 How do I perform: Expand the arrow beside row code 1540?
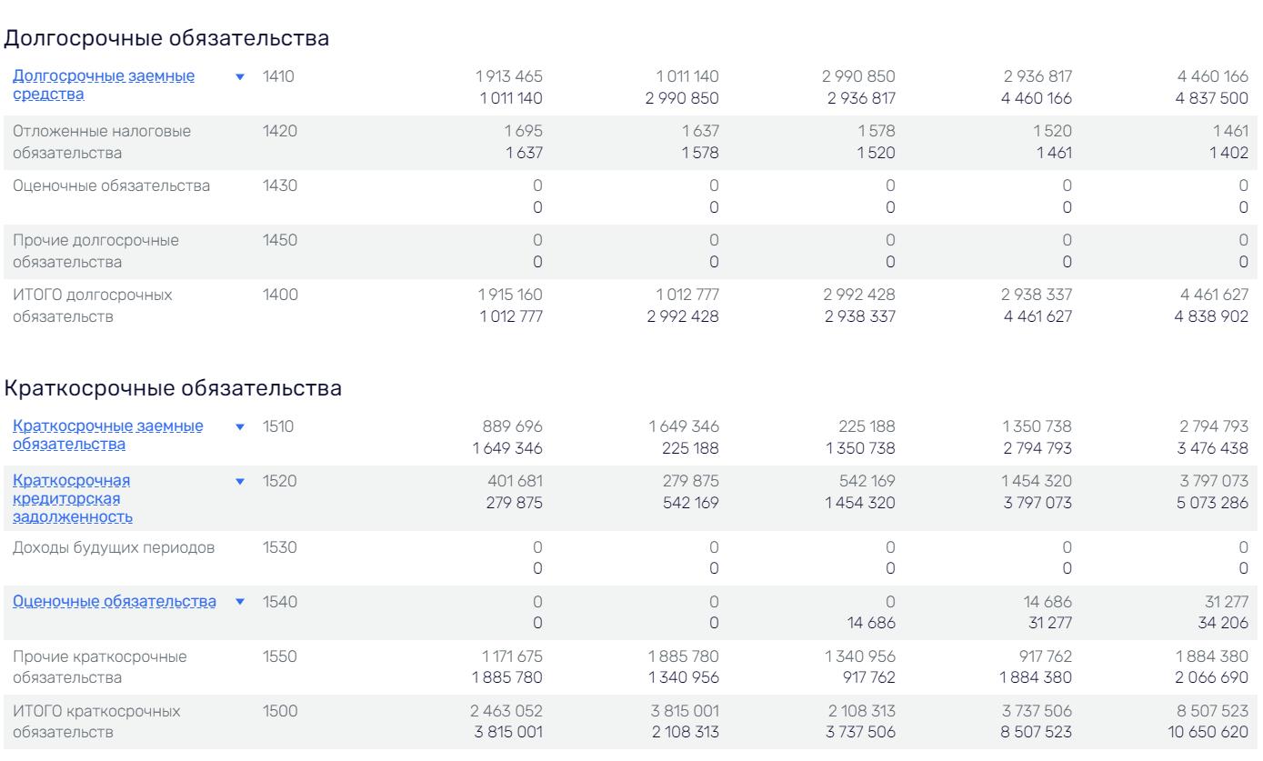240,602
